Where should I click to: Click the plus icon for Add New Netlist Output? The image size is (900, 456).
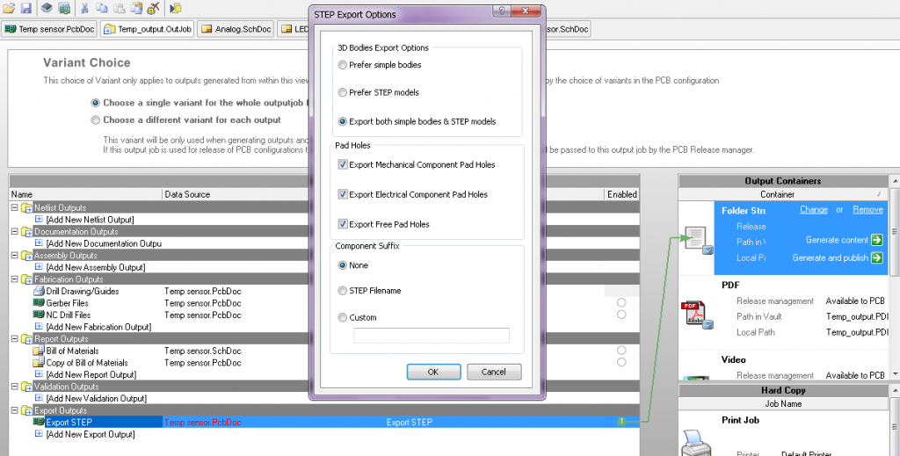39,219
